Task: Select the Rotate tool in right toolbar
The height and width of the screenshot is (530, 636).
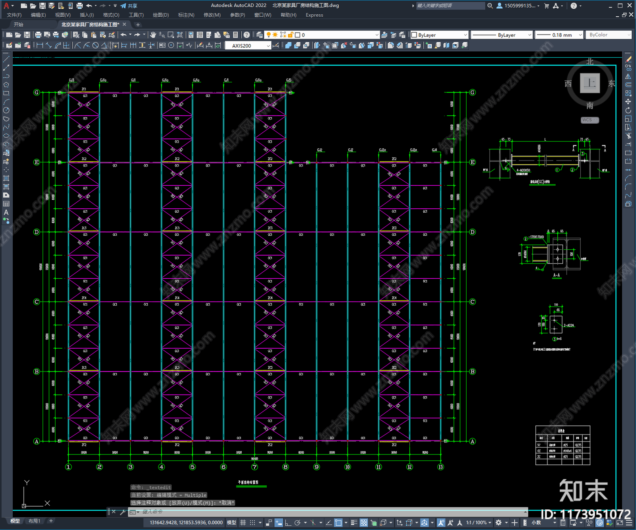Action: pyautogui.click(x=628, y=110)
